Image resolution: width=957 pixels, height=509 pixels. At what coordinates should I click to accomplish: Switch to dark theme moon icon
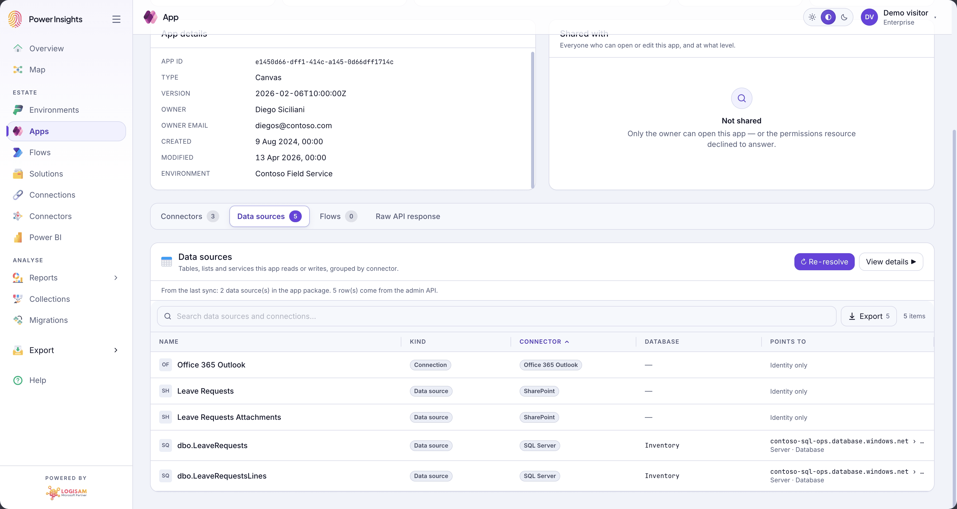[844, 17]
